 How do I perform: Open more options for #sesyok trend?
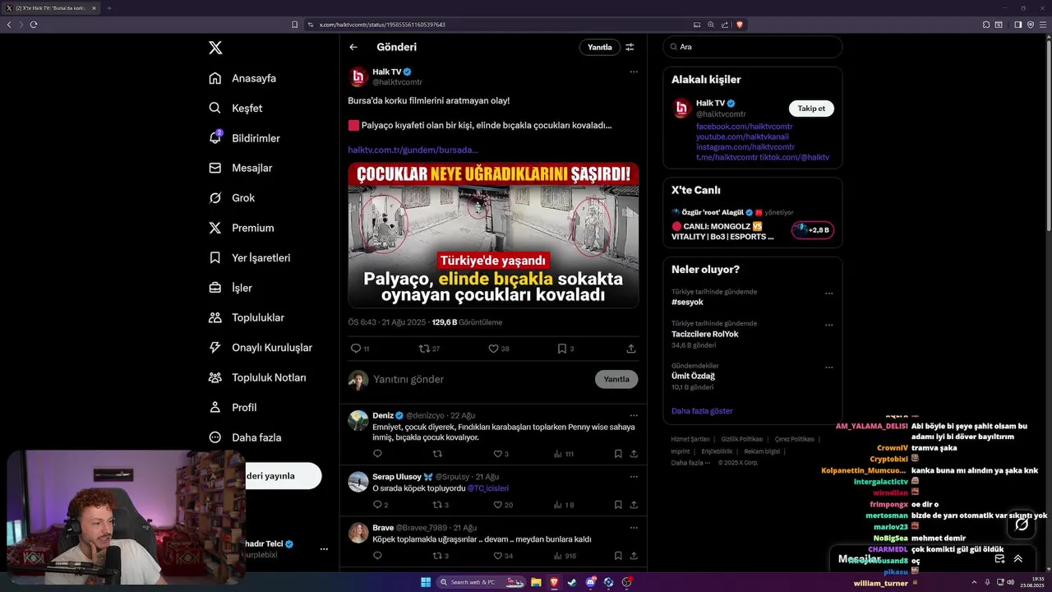(x=828, y=294)
